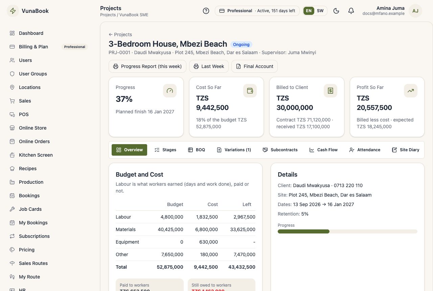Print Progress Report (this week)

(x=147, y=66)
